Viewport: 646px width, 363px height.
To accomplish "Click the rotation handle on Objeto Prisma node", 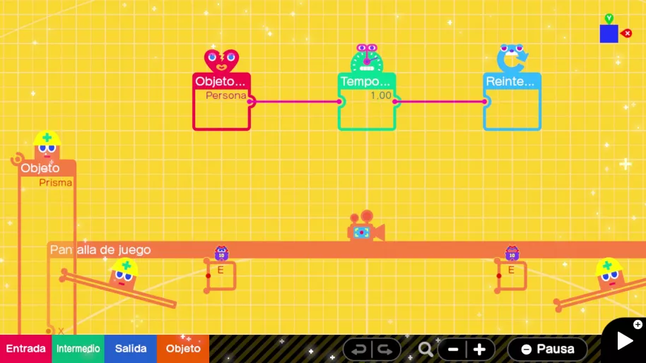I will click(x=17, y=159).
